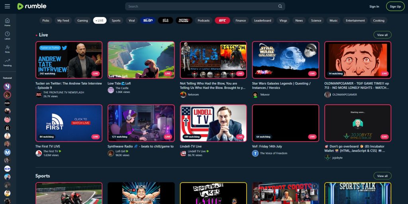Click View all for Sports section
The width and height of the screenshot is (408, 204).
(x=382, y=176)
